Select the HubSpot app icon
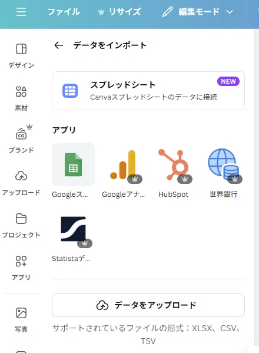Image resolution: width=259 pixels, height=353 pixels. pyautogui.click(x=173, y=164)
